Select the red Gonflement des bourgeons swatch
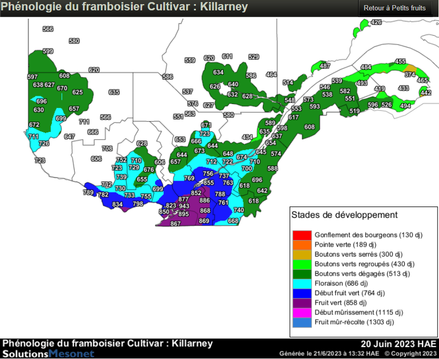439x359 pixels. tap(302, 235)
